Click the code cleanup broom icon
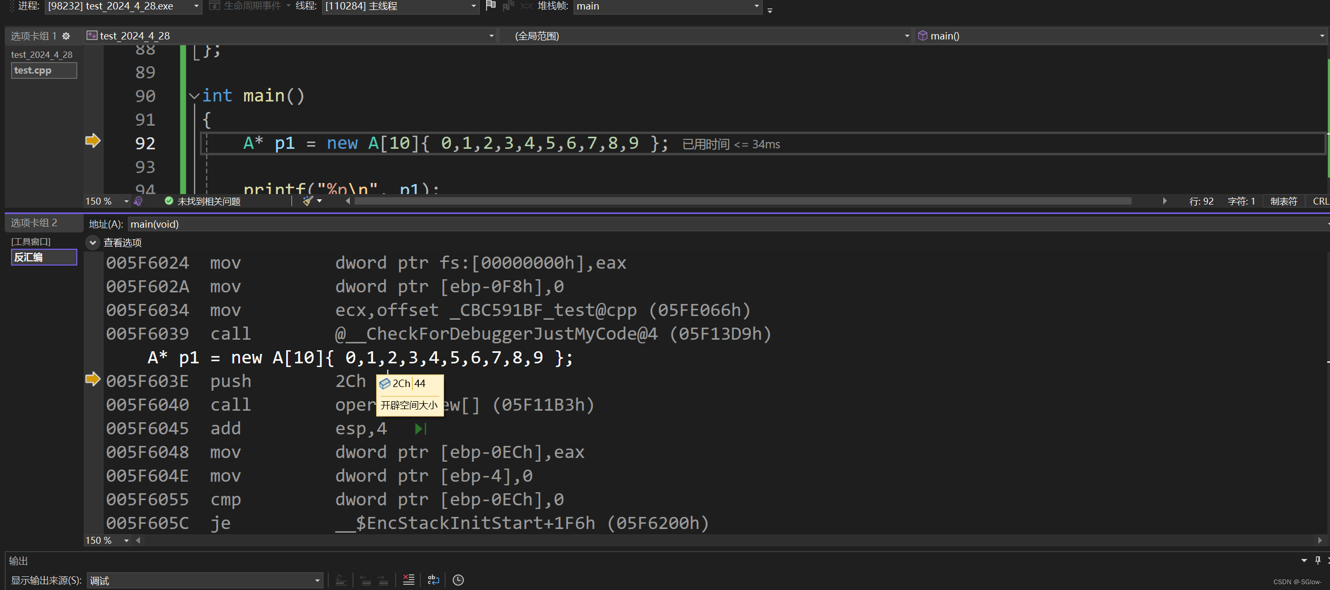 [x=308, y=201]
